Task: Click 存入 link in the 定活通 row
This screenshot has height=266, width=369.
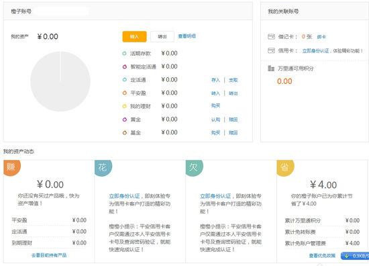Action: pos(215,80)
